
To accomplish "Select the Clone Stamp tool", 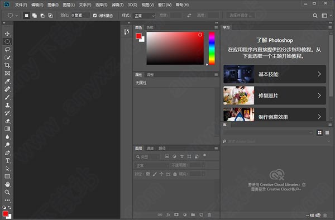I will [x=7, y=105].
